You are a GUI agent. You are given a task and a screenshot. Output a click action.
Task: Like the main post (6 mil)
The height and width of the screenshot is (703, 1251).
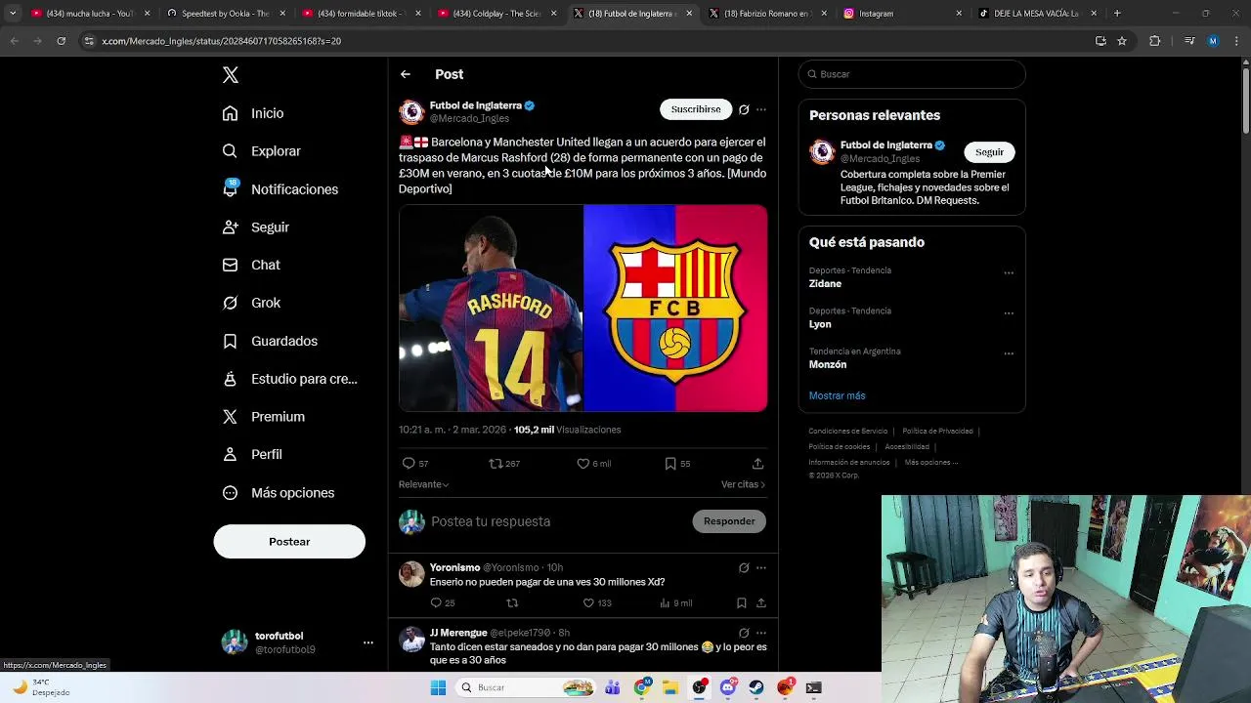(x=593, y=464)
